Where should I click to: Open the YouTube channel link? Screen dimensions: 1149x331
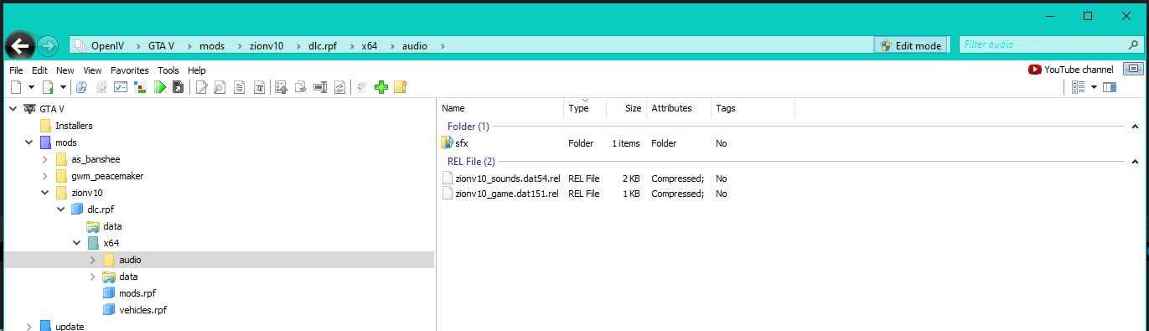click(x=1071, y=70)
